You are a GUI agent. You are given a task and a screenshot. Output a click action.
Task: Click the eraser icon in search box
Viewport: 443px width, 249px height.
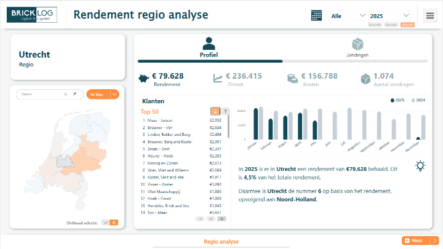coord(74,94)
